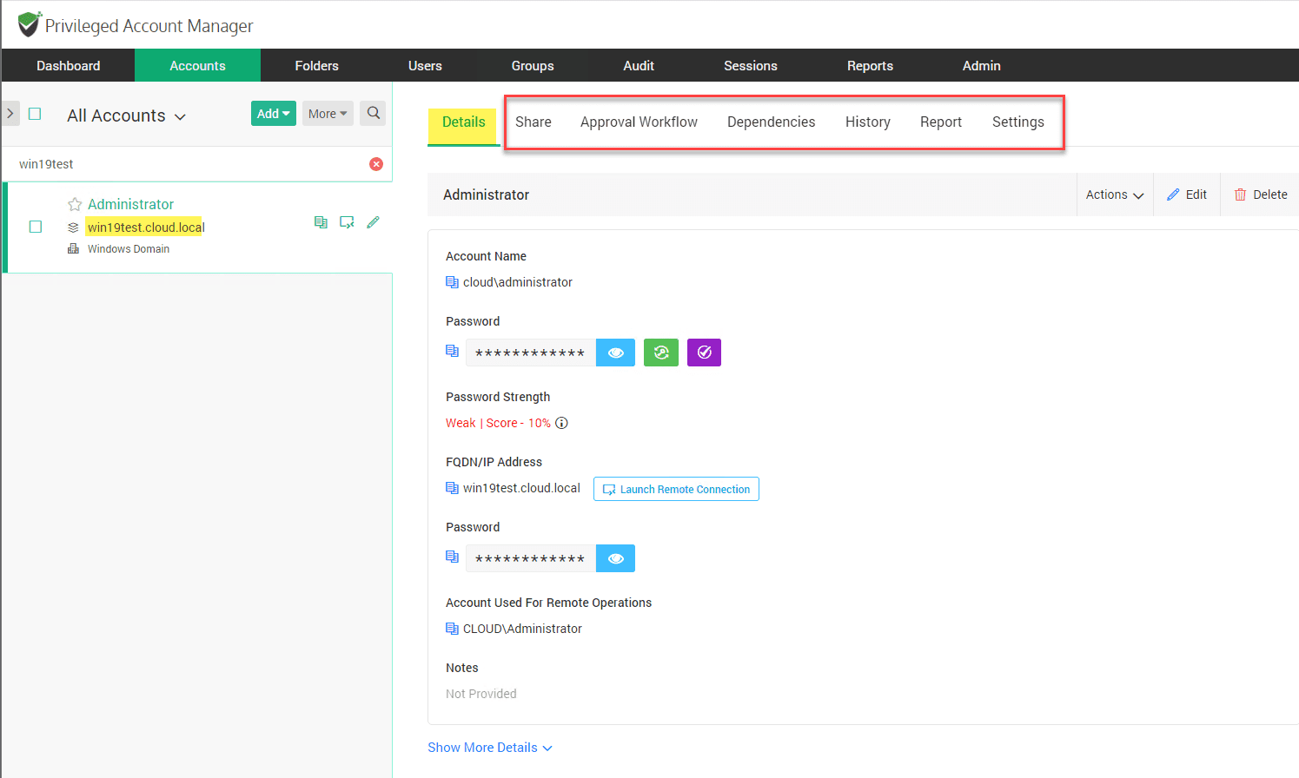Copy the account name cloud\administrator
The height and width of the screenshot is (778, 1299).
(452, 282)
